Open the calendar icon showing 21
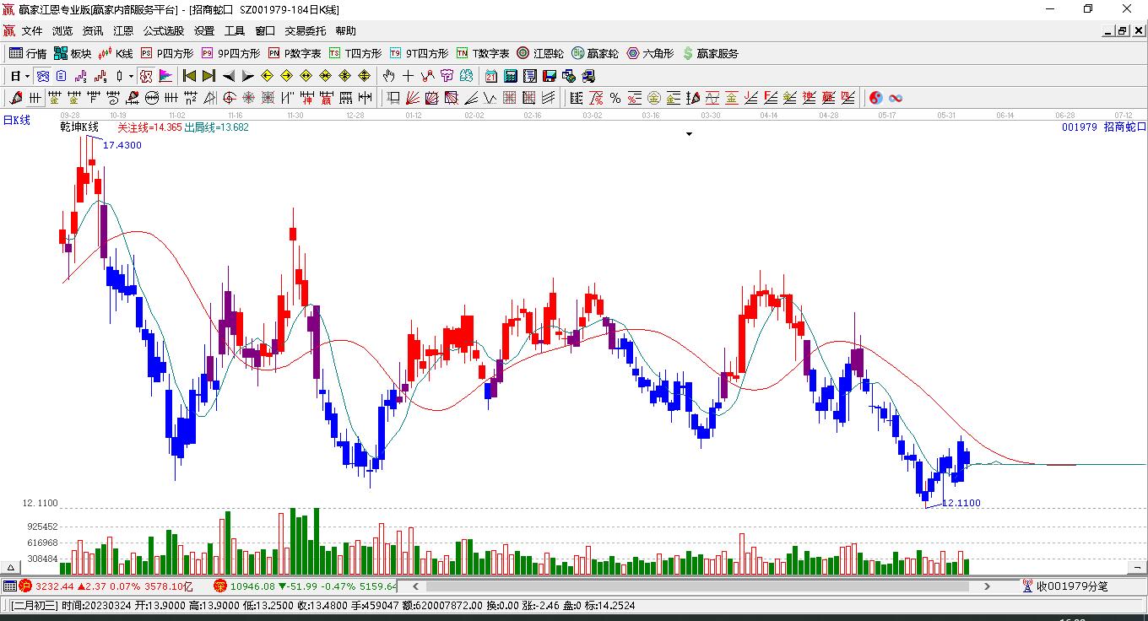 click(491, 76)
